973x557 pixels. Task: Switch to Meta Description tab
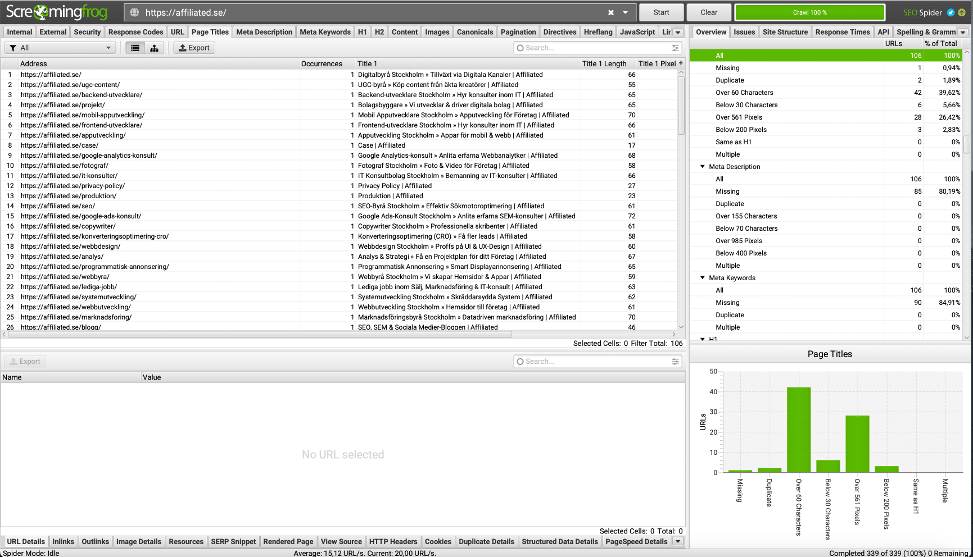tap(264, 32)
